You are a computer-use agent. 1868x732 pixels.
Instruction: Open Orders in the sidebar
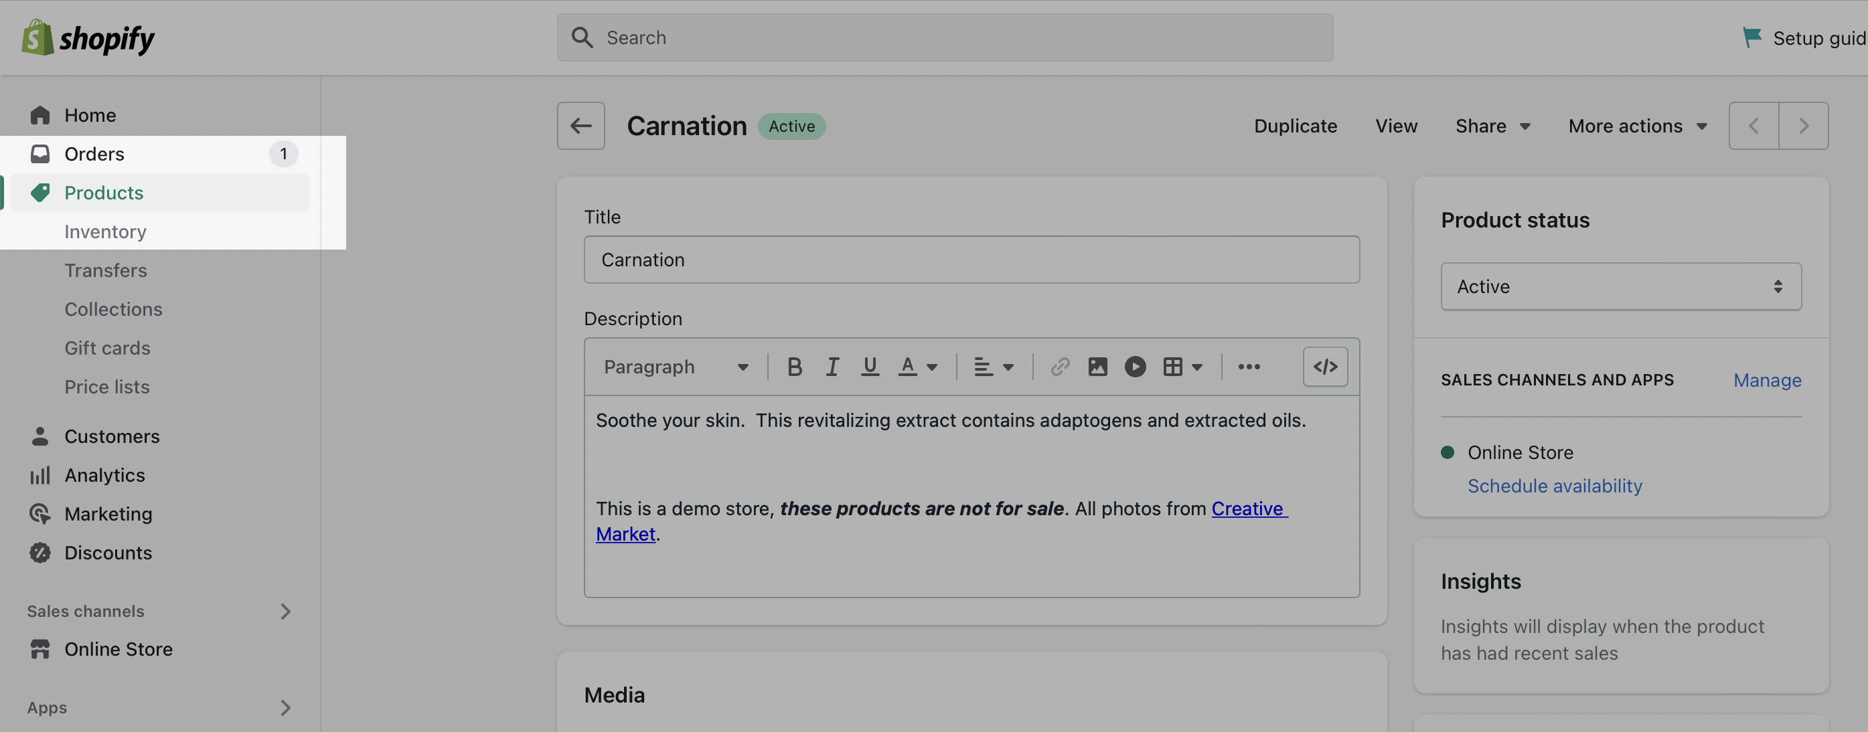pyautogui.click(x=94, y=155)
